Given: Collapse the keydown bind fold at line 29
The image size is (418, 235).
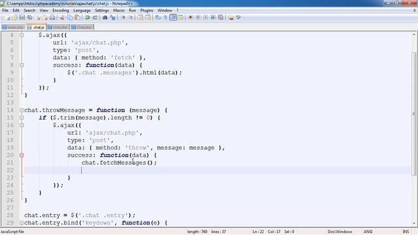Looking at the screenshot, I should point(22,223).
